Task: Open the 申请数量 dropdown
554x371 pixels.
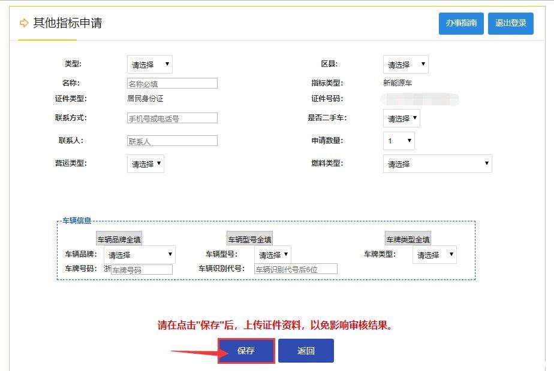Action: tap(399, 141)
